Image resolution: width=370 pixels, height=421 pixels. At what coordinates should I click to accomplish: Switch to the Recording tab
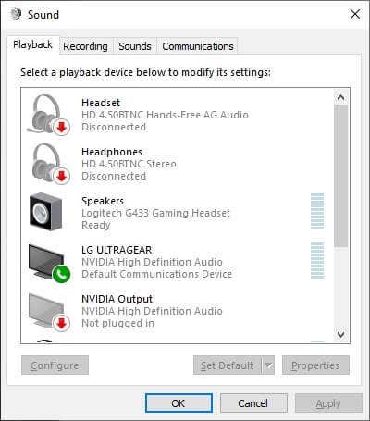click(85, 46)
